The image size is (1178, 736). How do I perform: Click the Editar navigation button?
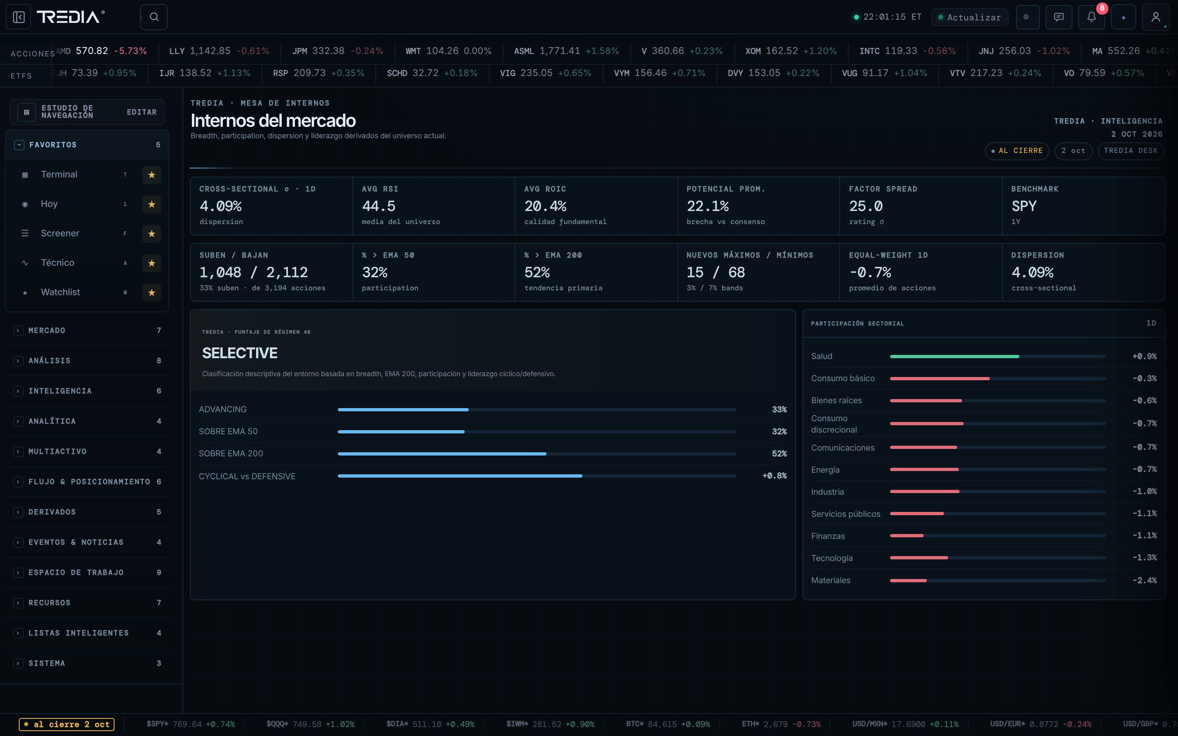142,112
